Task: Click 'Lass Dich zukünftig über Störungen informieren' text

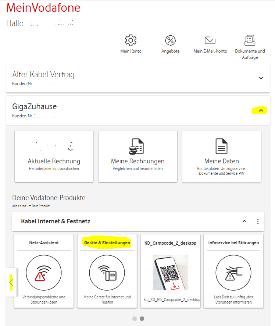Action: click(233, 300)
